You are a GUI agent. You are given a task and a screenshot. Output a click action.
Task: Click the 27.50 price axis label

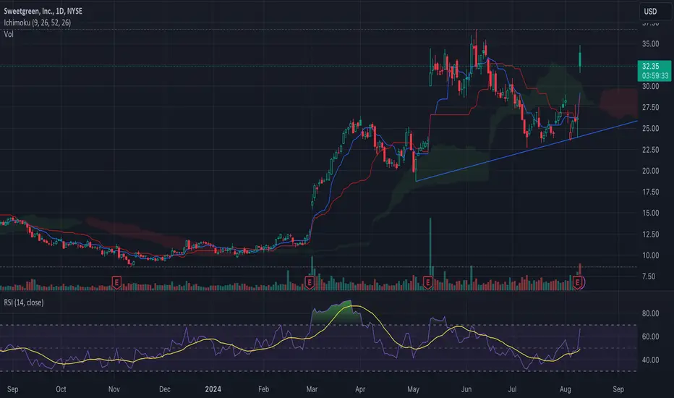click(x=650, y=108)
